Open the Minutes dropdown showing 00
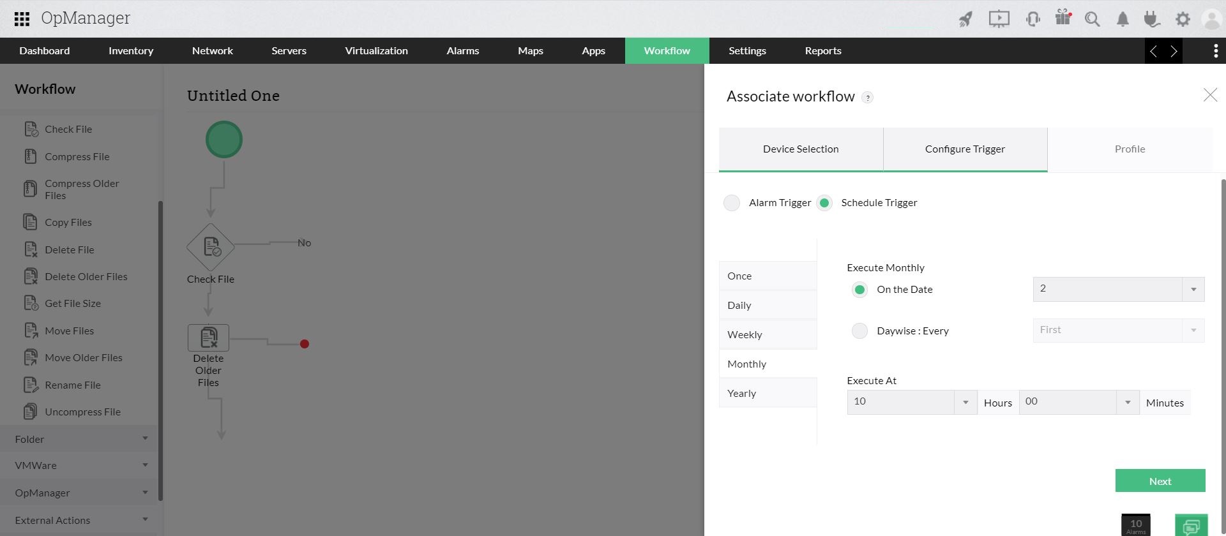This screenshot has height=536, width=1226. pos(1079,403)
